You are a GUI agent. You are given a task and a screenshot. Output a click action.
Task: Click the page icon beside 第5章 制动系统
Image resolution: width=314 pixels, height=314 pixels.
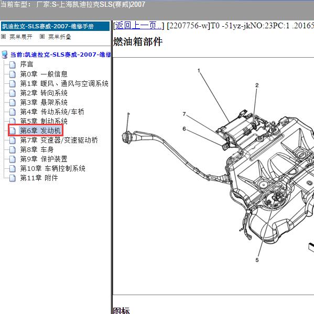point(13,121)
